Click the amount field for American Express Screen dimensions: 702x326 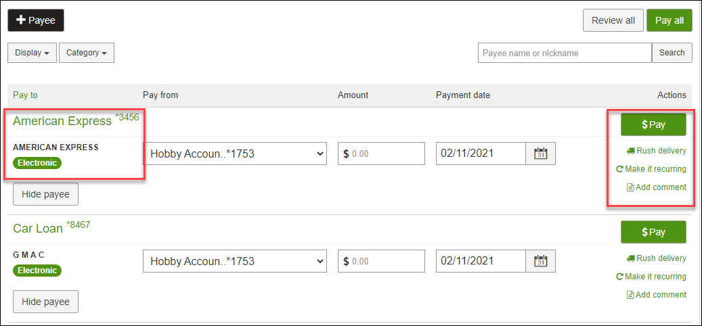coord(381,154)
